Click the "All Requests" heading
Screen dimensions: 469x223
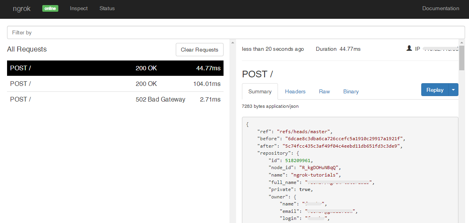27,49
